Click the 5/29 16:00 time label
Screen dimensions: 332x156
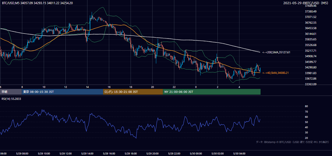pyautogui.click(x=109, y=153)
